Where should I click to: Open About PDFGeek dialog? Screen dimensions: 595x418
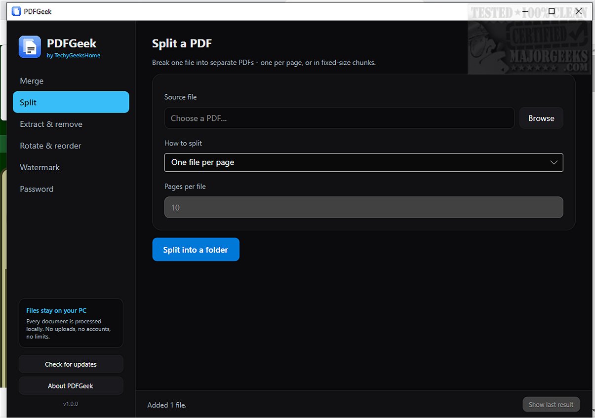(x=71, y=386)
